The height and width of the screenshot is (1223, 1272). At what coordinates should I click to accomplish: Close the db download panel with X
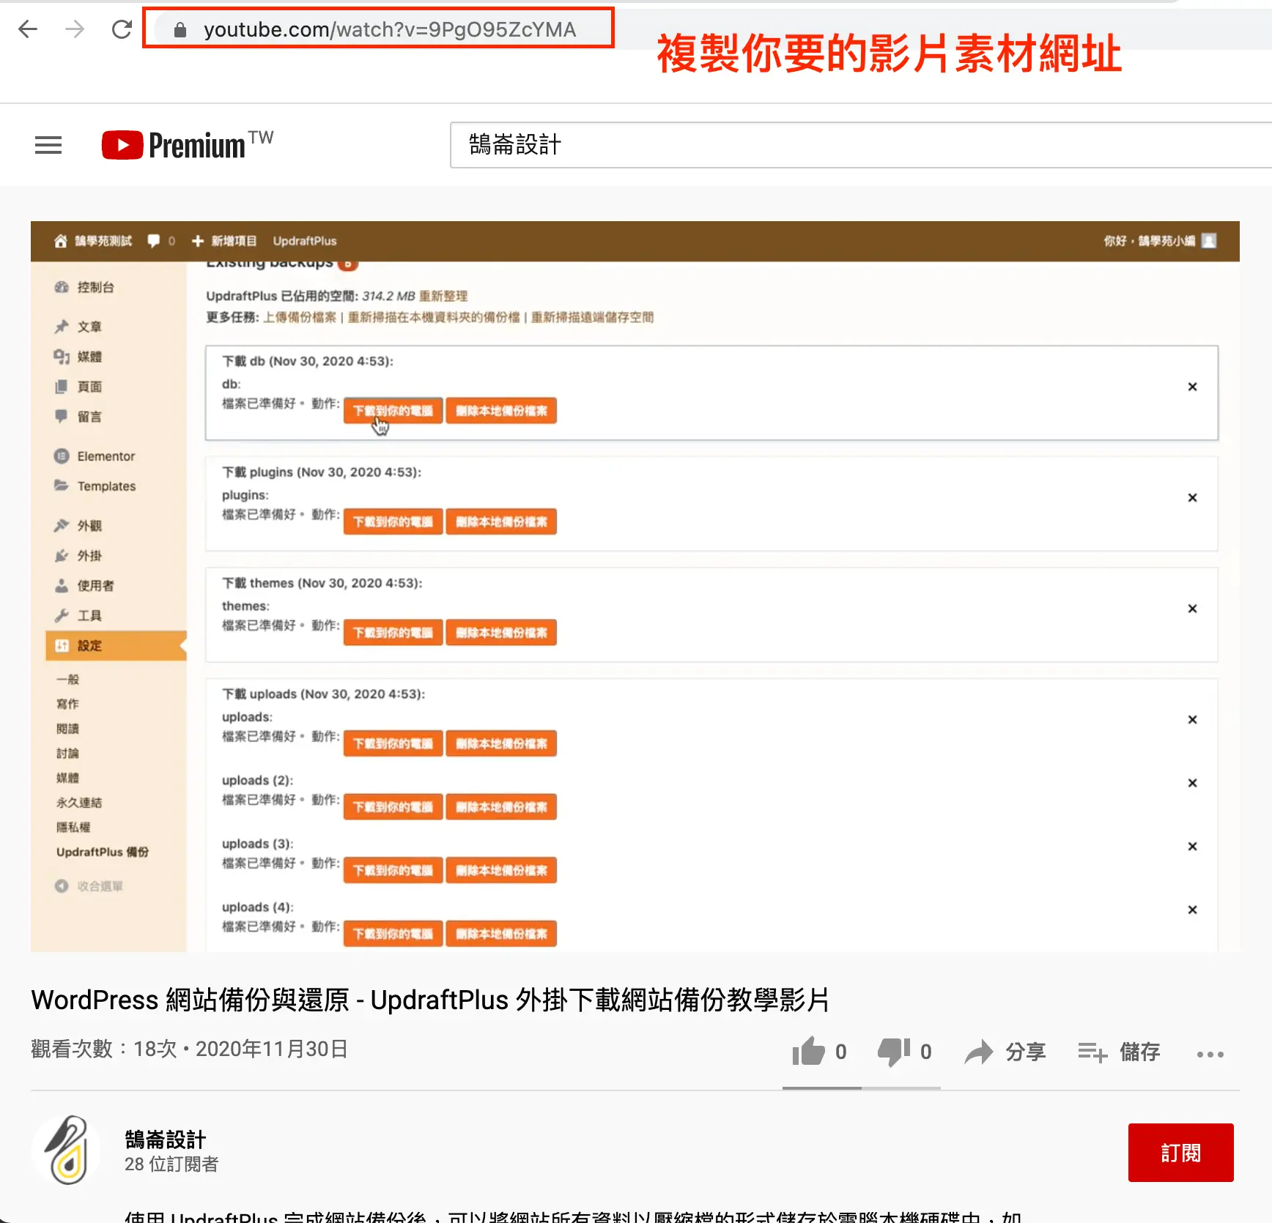click(x=1192, y=387)
